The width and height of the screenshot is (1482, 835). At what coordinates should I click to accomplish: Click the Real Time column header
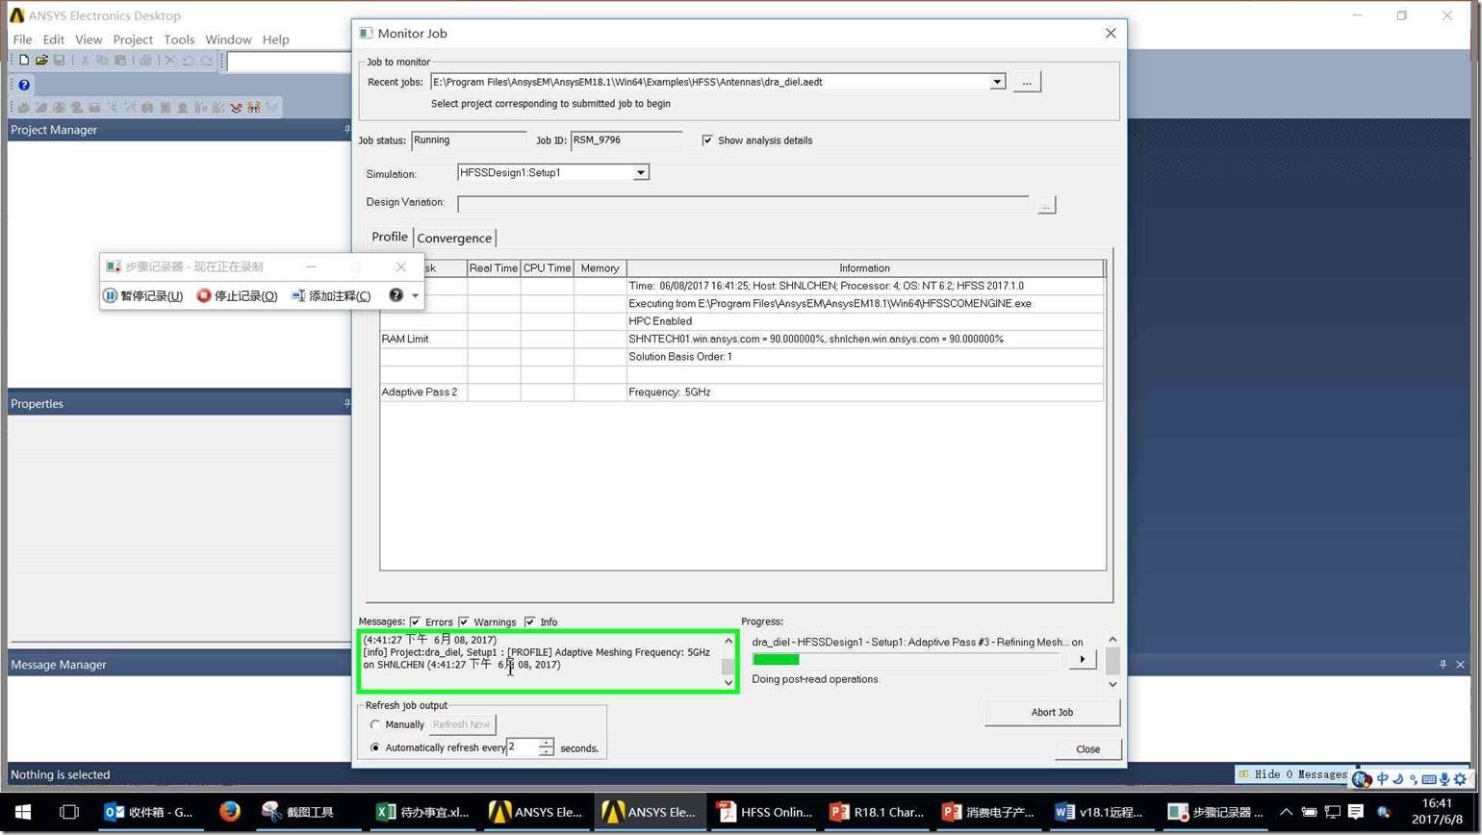point(494,268)
